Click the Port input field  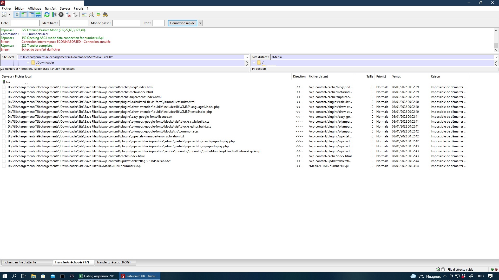[x=159, y=23]
